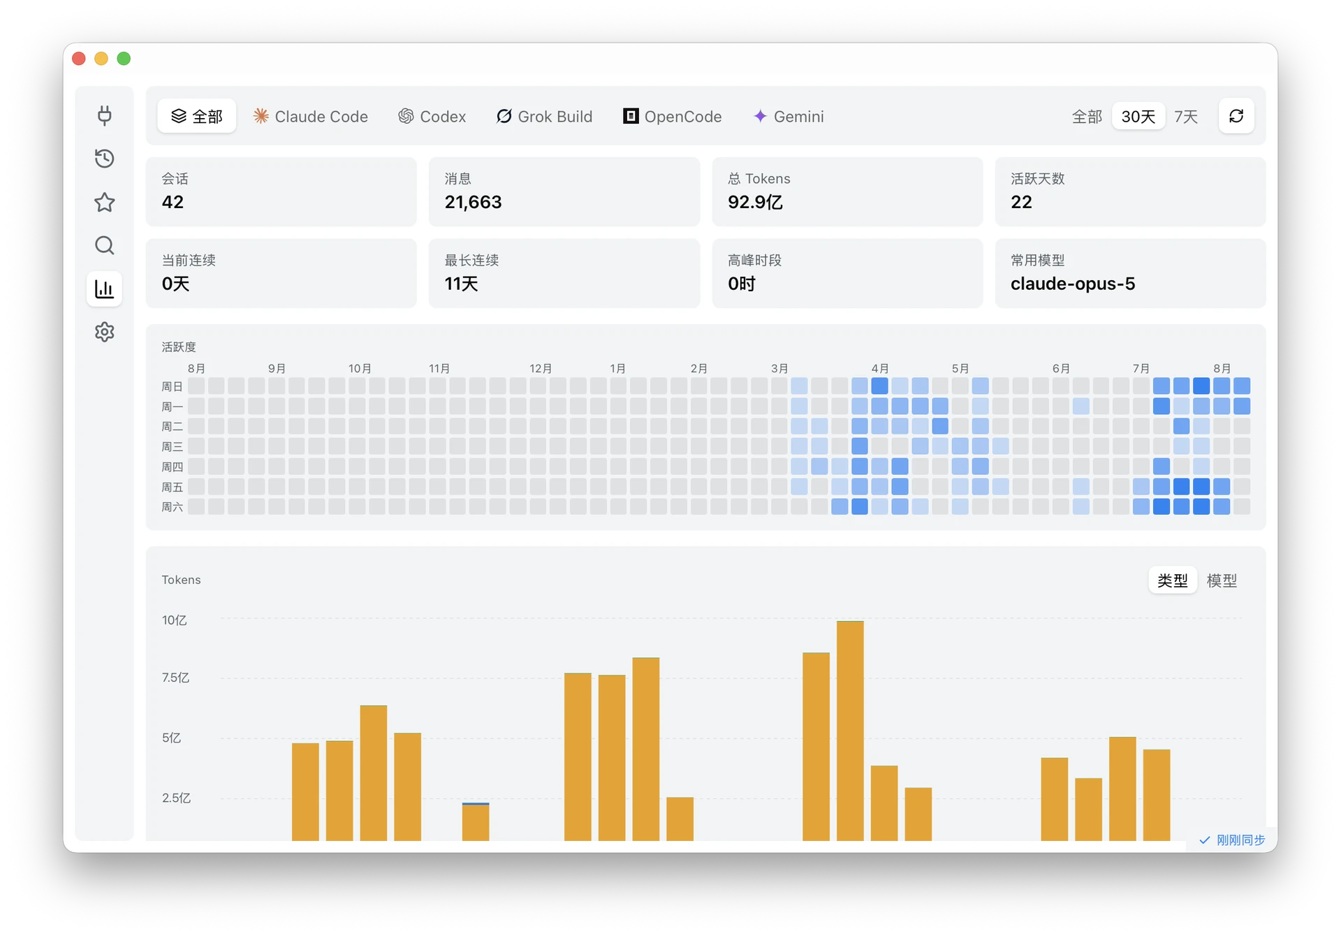
Task: Switch to the OpenCode tab
Action: 673,116
